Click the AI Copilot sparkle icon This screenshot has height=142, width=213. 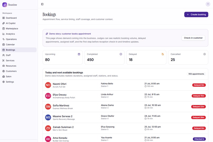[3, 23]
